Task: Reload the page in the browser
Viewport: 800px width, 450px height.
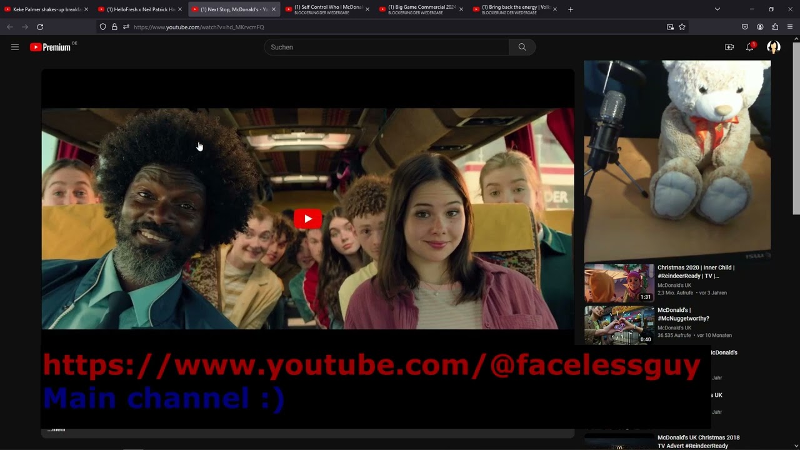Action: click(x=40, y=27)
